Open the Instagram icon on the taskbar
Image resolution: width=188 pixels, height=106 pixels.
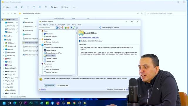click(58, 103)
